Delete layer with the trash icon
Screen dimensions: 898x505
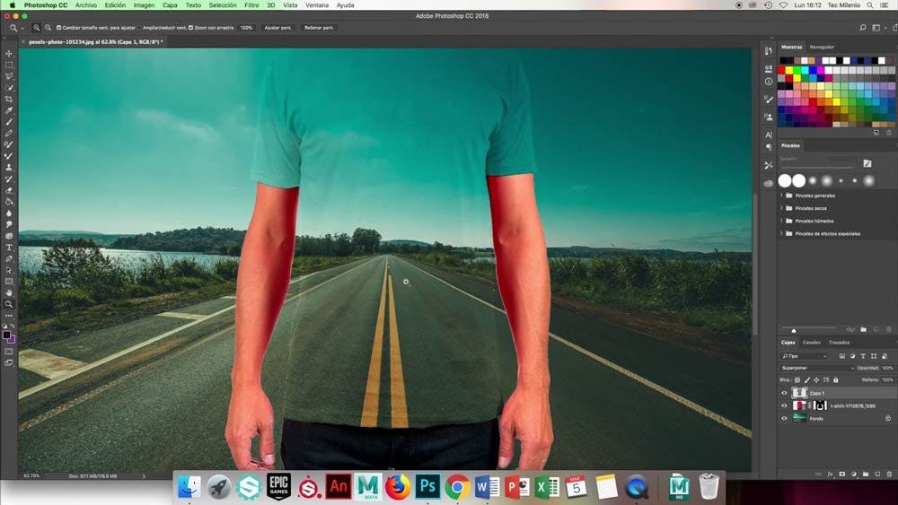pyautogui.click(x=889, y=474)
